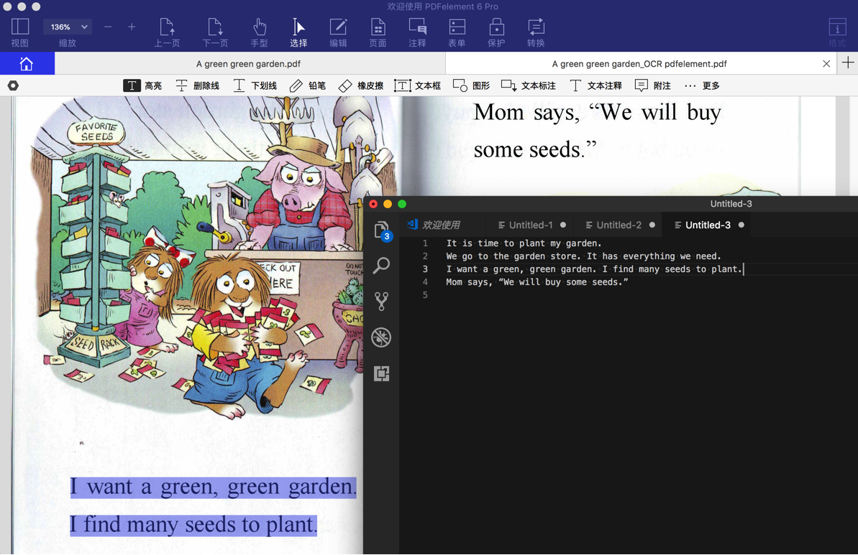Open the 格式 format info panel
This screenshot has width=858, height=555.
click(x=836, y=32)
